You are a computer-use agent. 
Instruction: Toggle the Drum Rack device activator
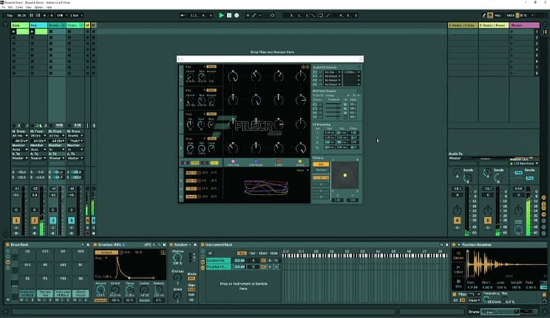click(7, 244)
